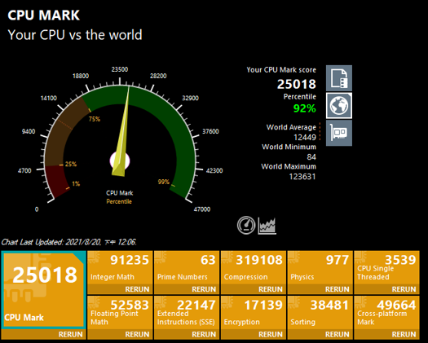Viewport: 428px width, 343px height.
Task: Switch to the distribution chart view icon
Action: (x=267, y=226)
